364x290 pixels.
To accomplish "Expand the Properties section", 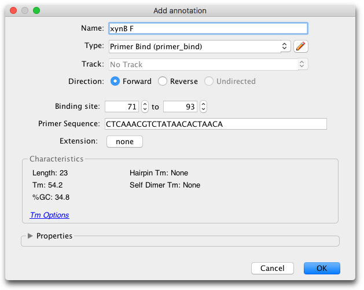I will point(30,236).
